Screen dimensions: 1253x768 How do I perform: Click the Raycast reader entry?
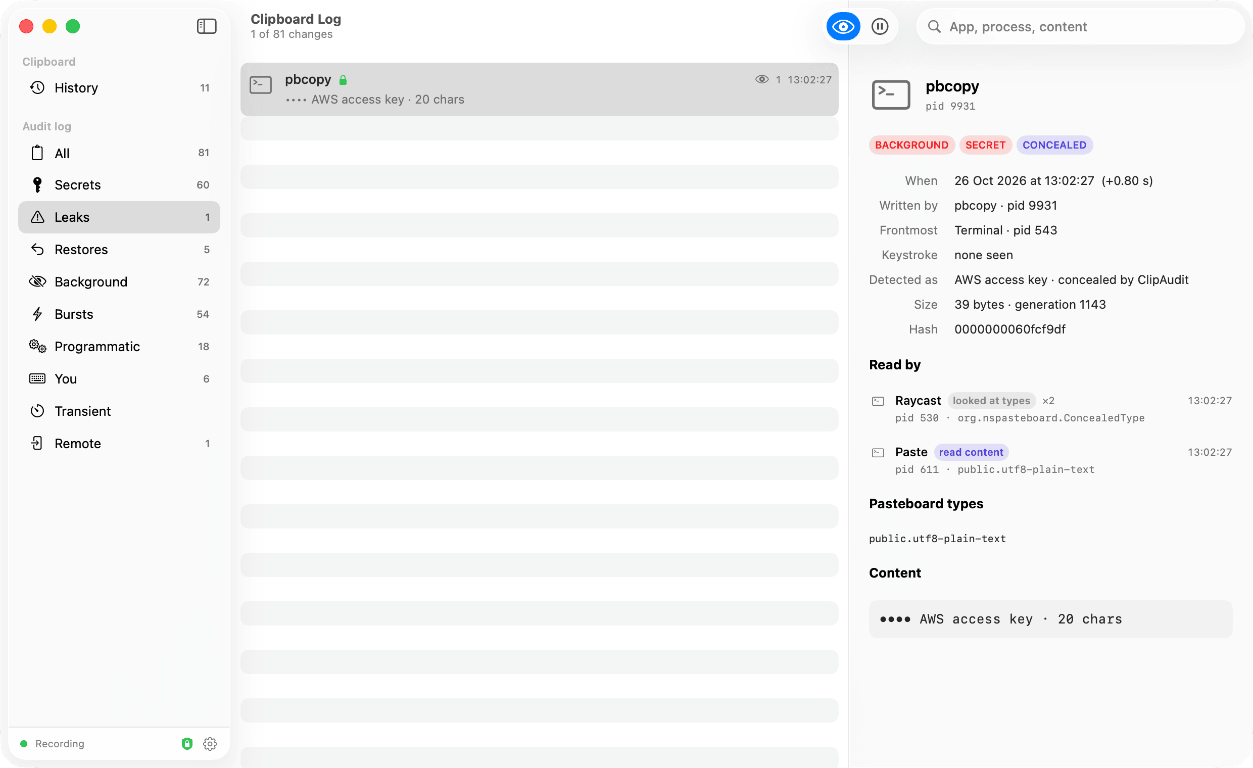pyautogui.click(x=1051, y=409)
